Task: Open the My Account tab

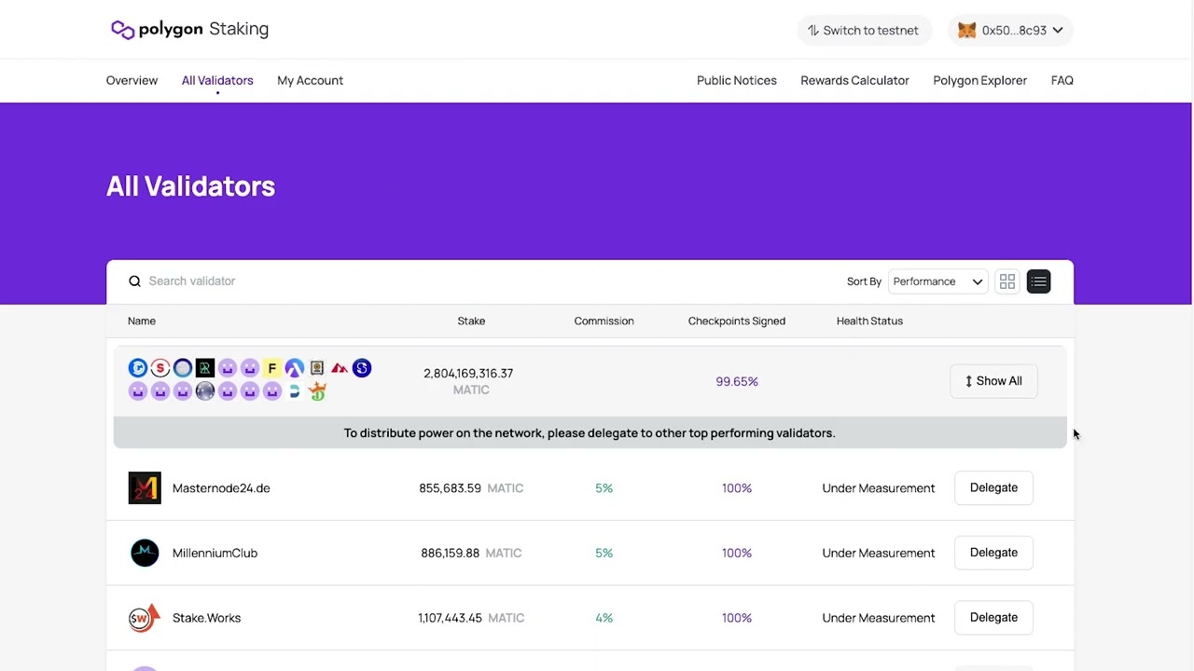Action: point(310,80)
